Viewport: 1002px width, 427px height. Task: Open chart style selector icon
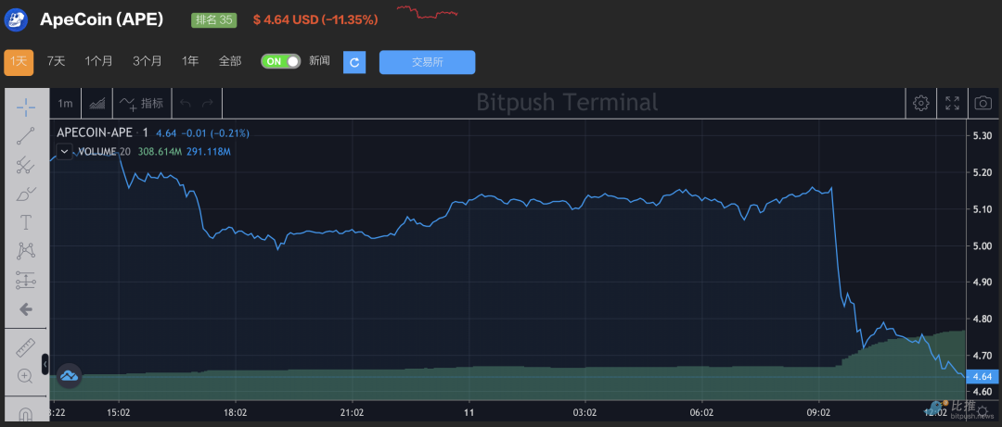(97, 104)
